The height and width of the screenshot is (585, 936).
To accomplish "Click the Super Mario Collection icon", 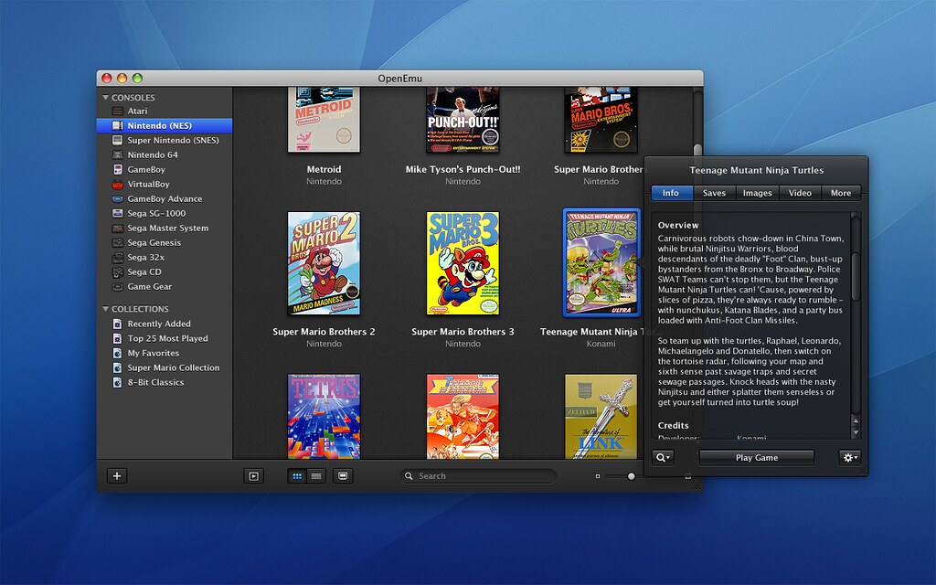I will (x=118, y=367).
